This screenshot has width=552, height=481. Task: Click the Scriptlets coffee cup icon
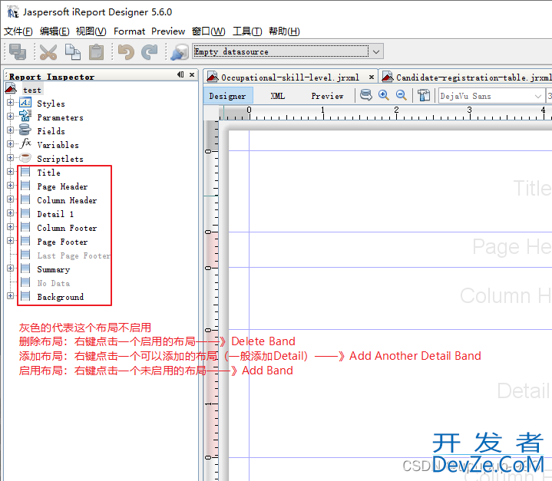coord(25,157)
